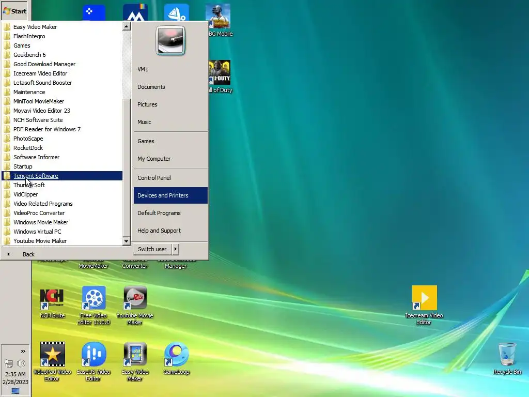Open PDF Reader for Windows 7 folder

[x=62, y=129]
